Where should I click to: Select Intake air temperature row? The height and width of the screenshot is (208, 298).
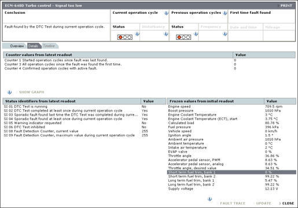click(x=231, y=147)
